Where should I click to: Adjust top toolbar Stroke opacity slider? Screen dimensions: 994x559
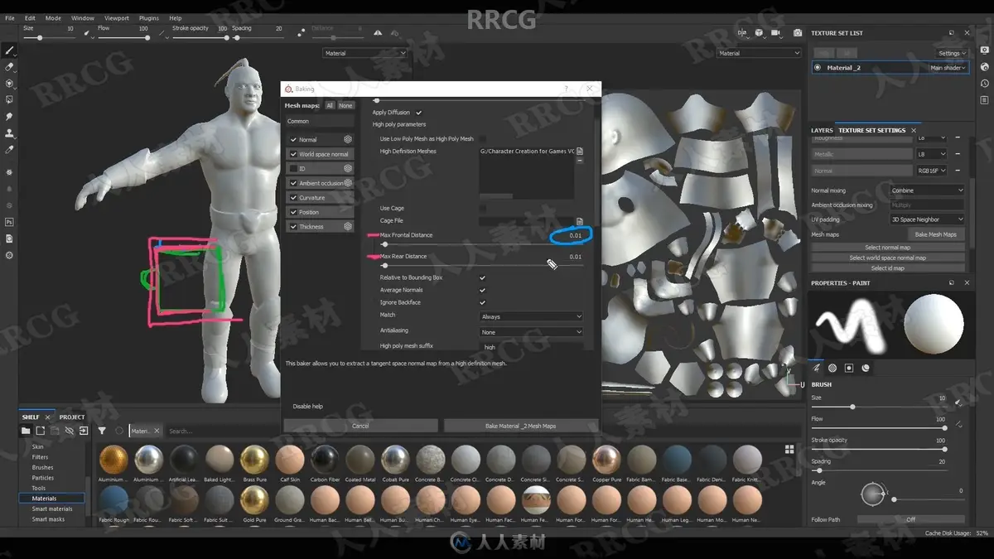[x=200, y=37]
